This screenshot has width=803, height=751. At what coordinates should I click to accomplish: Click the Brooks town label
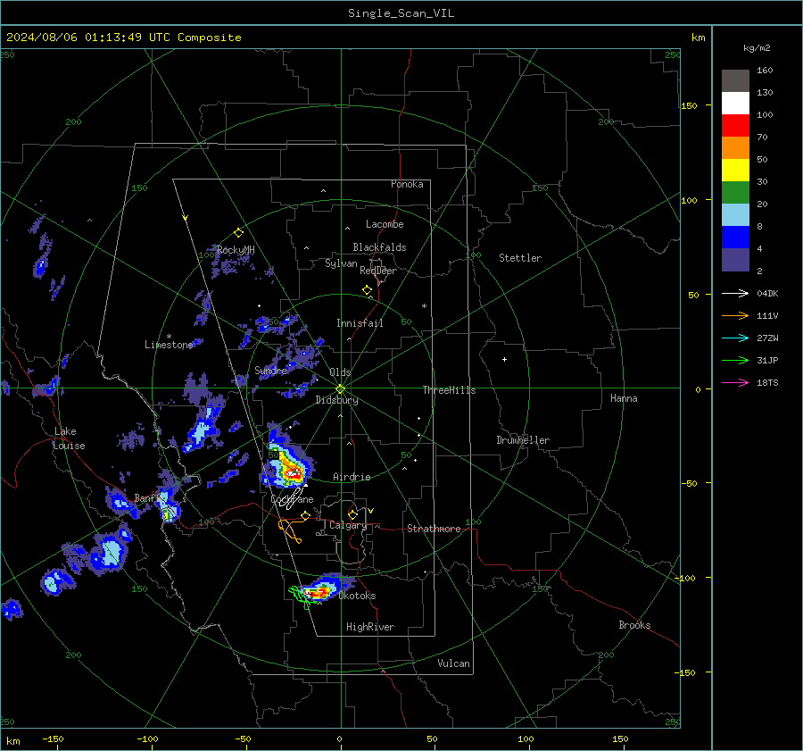click(634, 625)
